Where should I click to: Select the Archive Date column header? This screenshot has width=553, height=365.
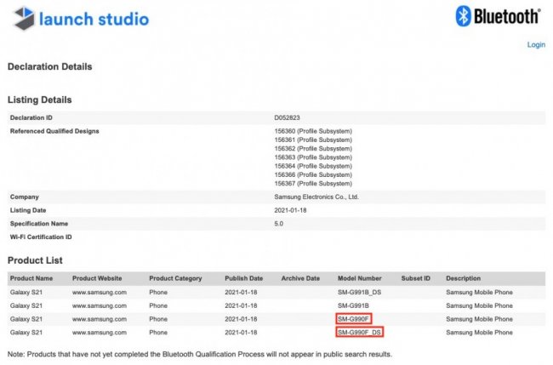tap(300, 278)
